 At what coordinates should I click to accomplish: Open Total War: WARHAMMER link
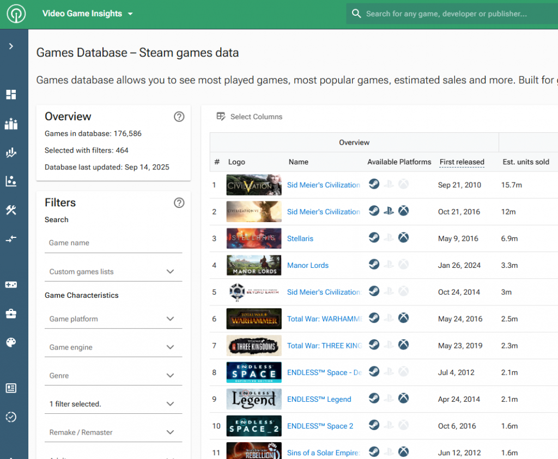[x=325, y=319]
